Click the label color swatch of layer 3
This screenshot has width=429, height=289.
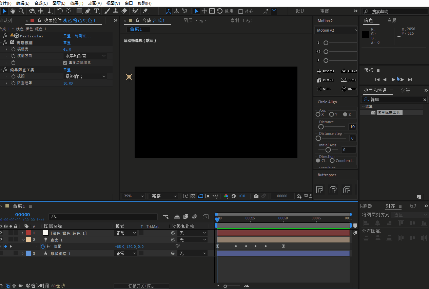(28, 253)
